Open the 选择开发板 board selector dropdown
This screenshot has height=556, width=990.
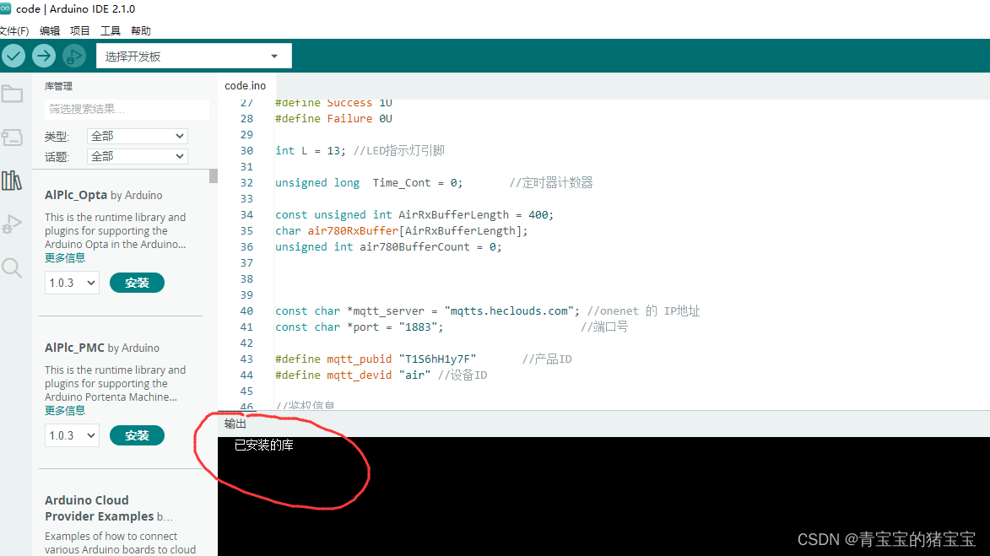pyautogui.click(x=192, y=55)
